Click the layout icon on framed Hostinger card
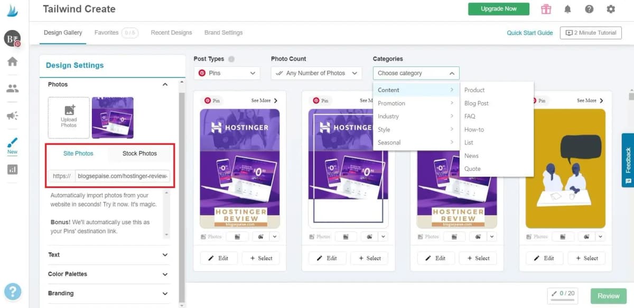634x308 pixels. coord(345,237)
